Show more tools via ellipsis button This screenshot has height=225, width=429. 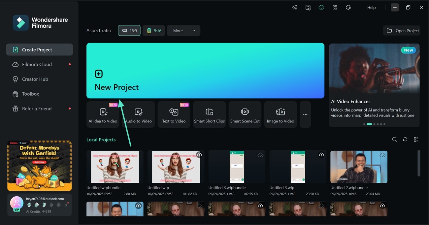tap(305, 114)
